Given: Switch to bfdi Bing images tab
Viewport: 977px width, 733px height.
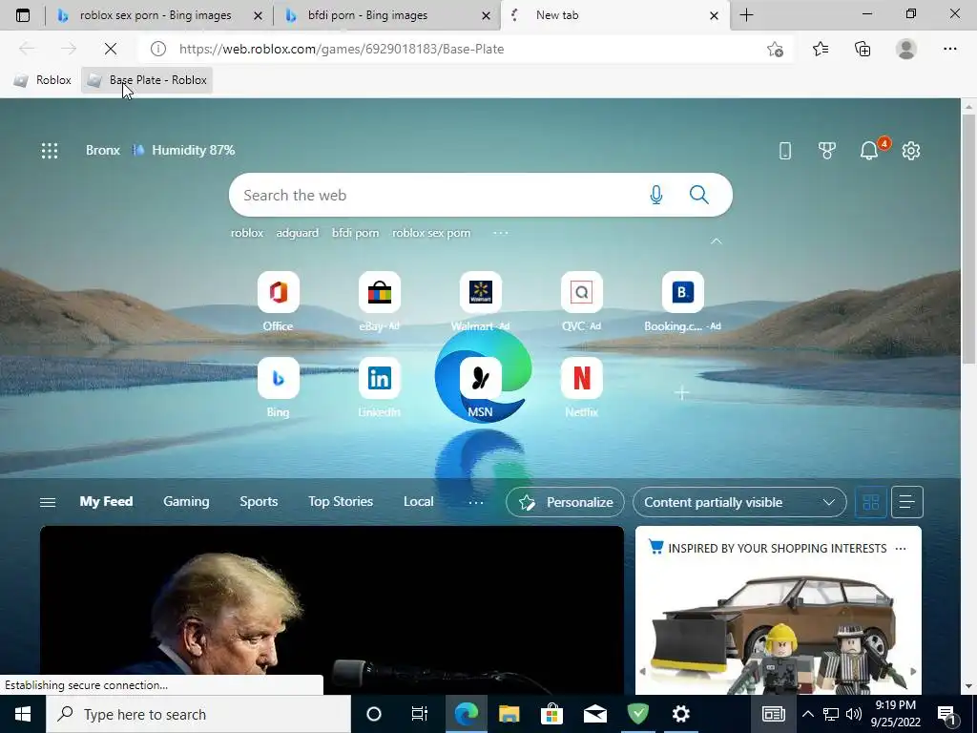Looking at the screenshot, I should click(x=386, y=15).
